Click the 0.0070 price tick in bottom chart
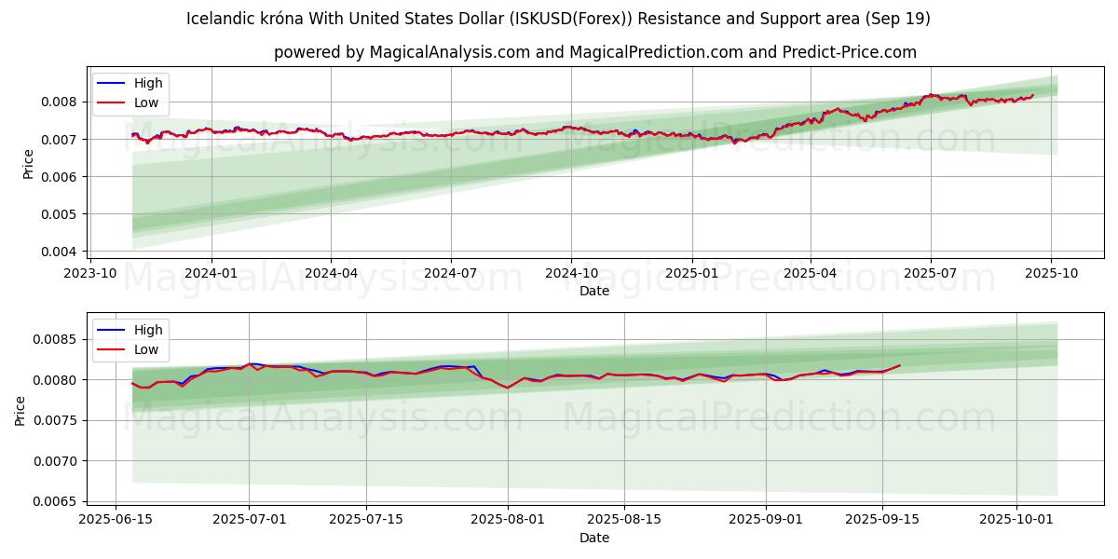1118x559 pixels. click(58, 461)
